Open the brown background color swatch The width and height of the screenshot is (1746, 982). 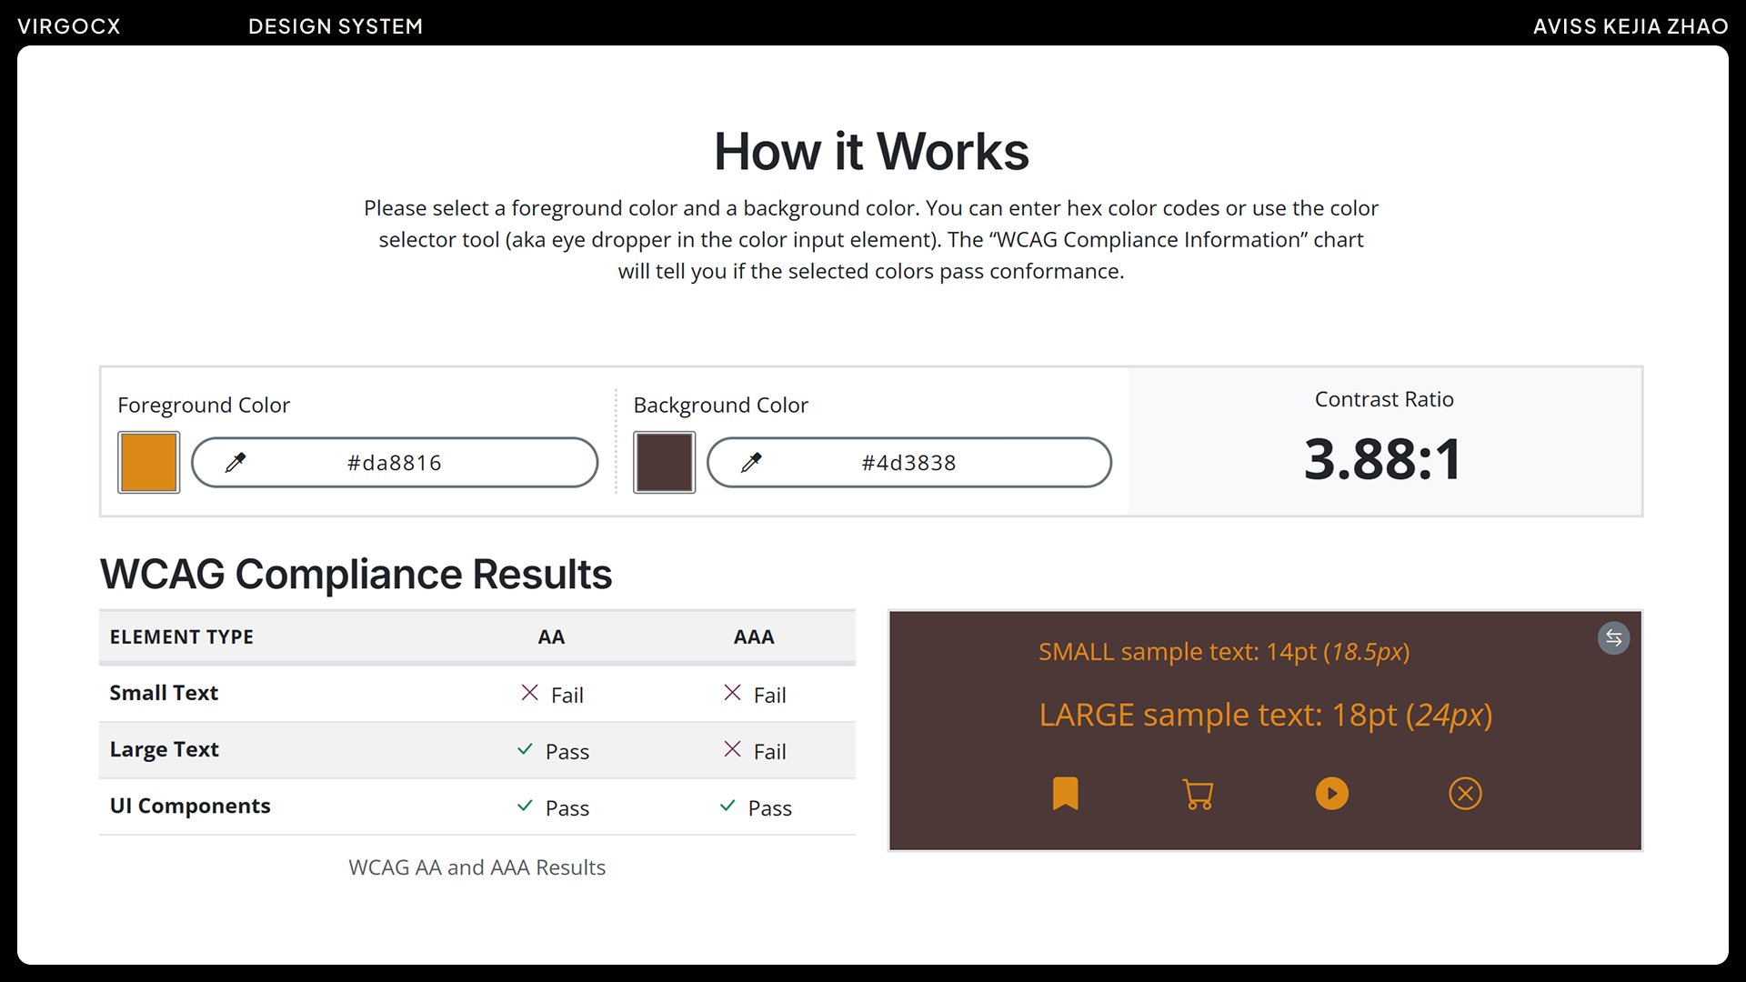(665, 463)
